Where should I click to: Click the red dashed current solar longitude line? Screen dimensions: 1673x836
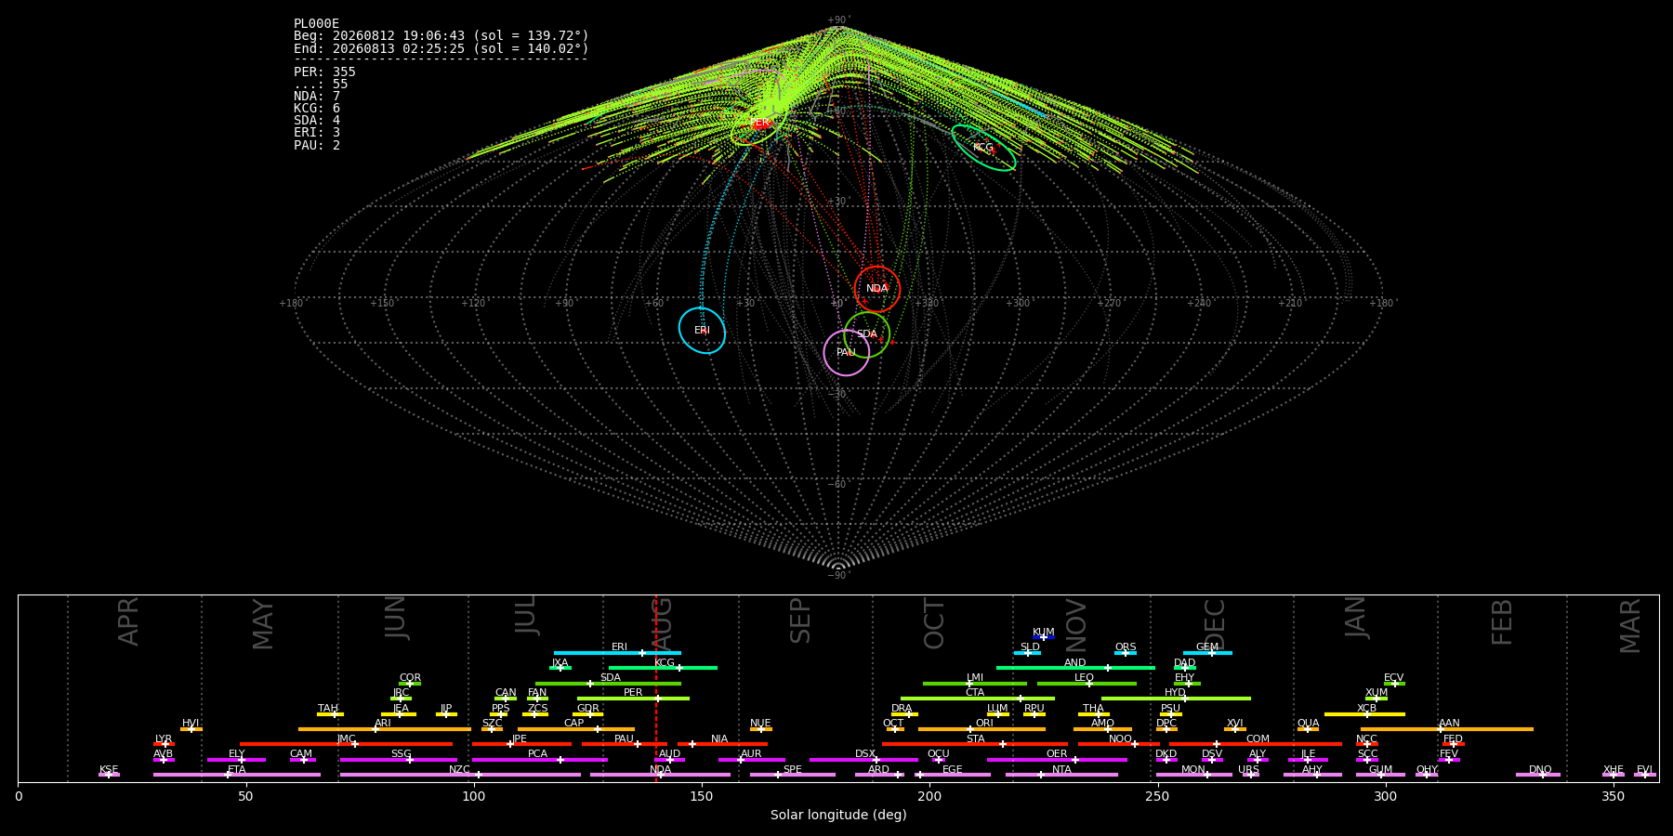(656, 687)
